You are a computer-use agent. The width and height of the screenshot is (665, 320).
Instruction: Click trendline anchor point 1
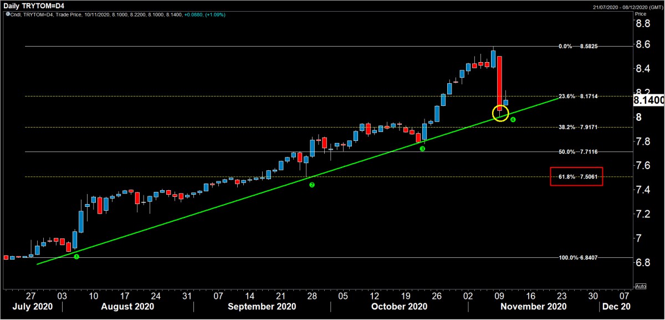[76, 256]
